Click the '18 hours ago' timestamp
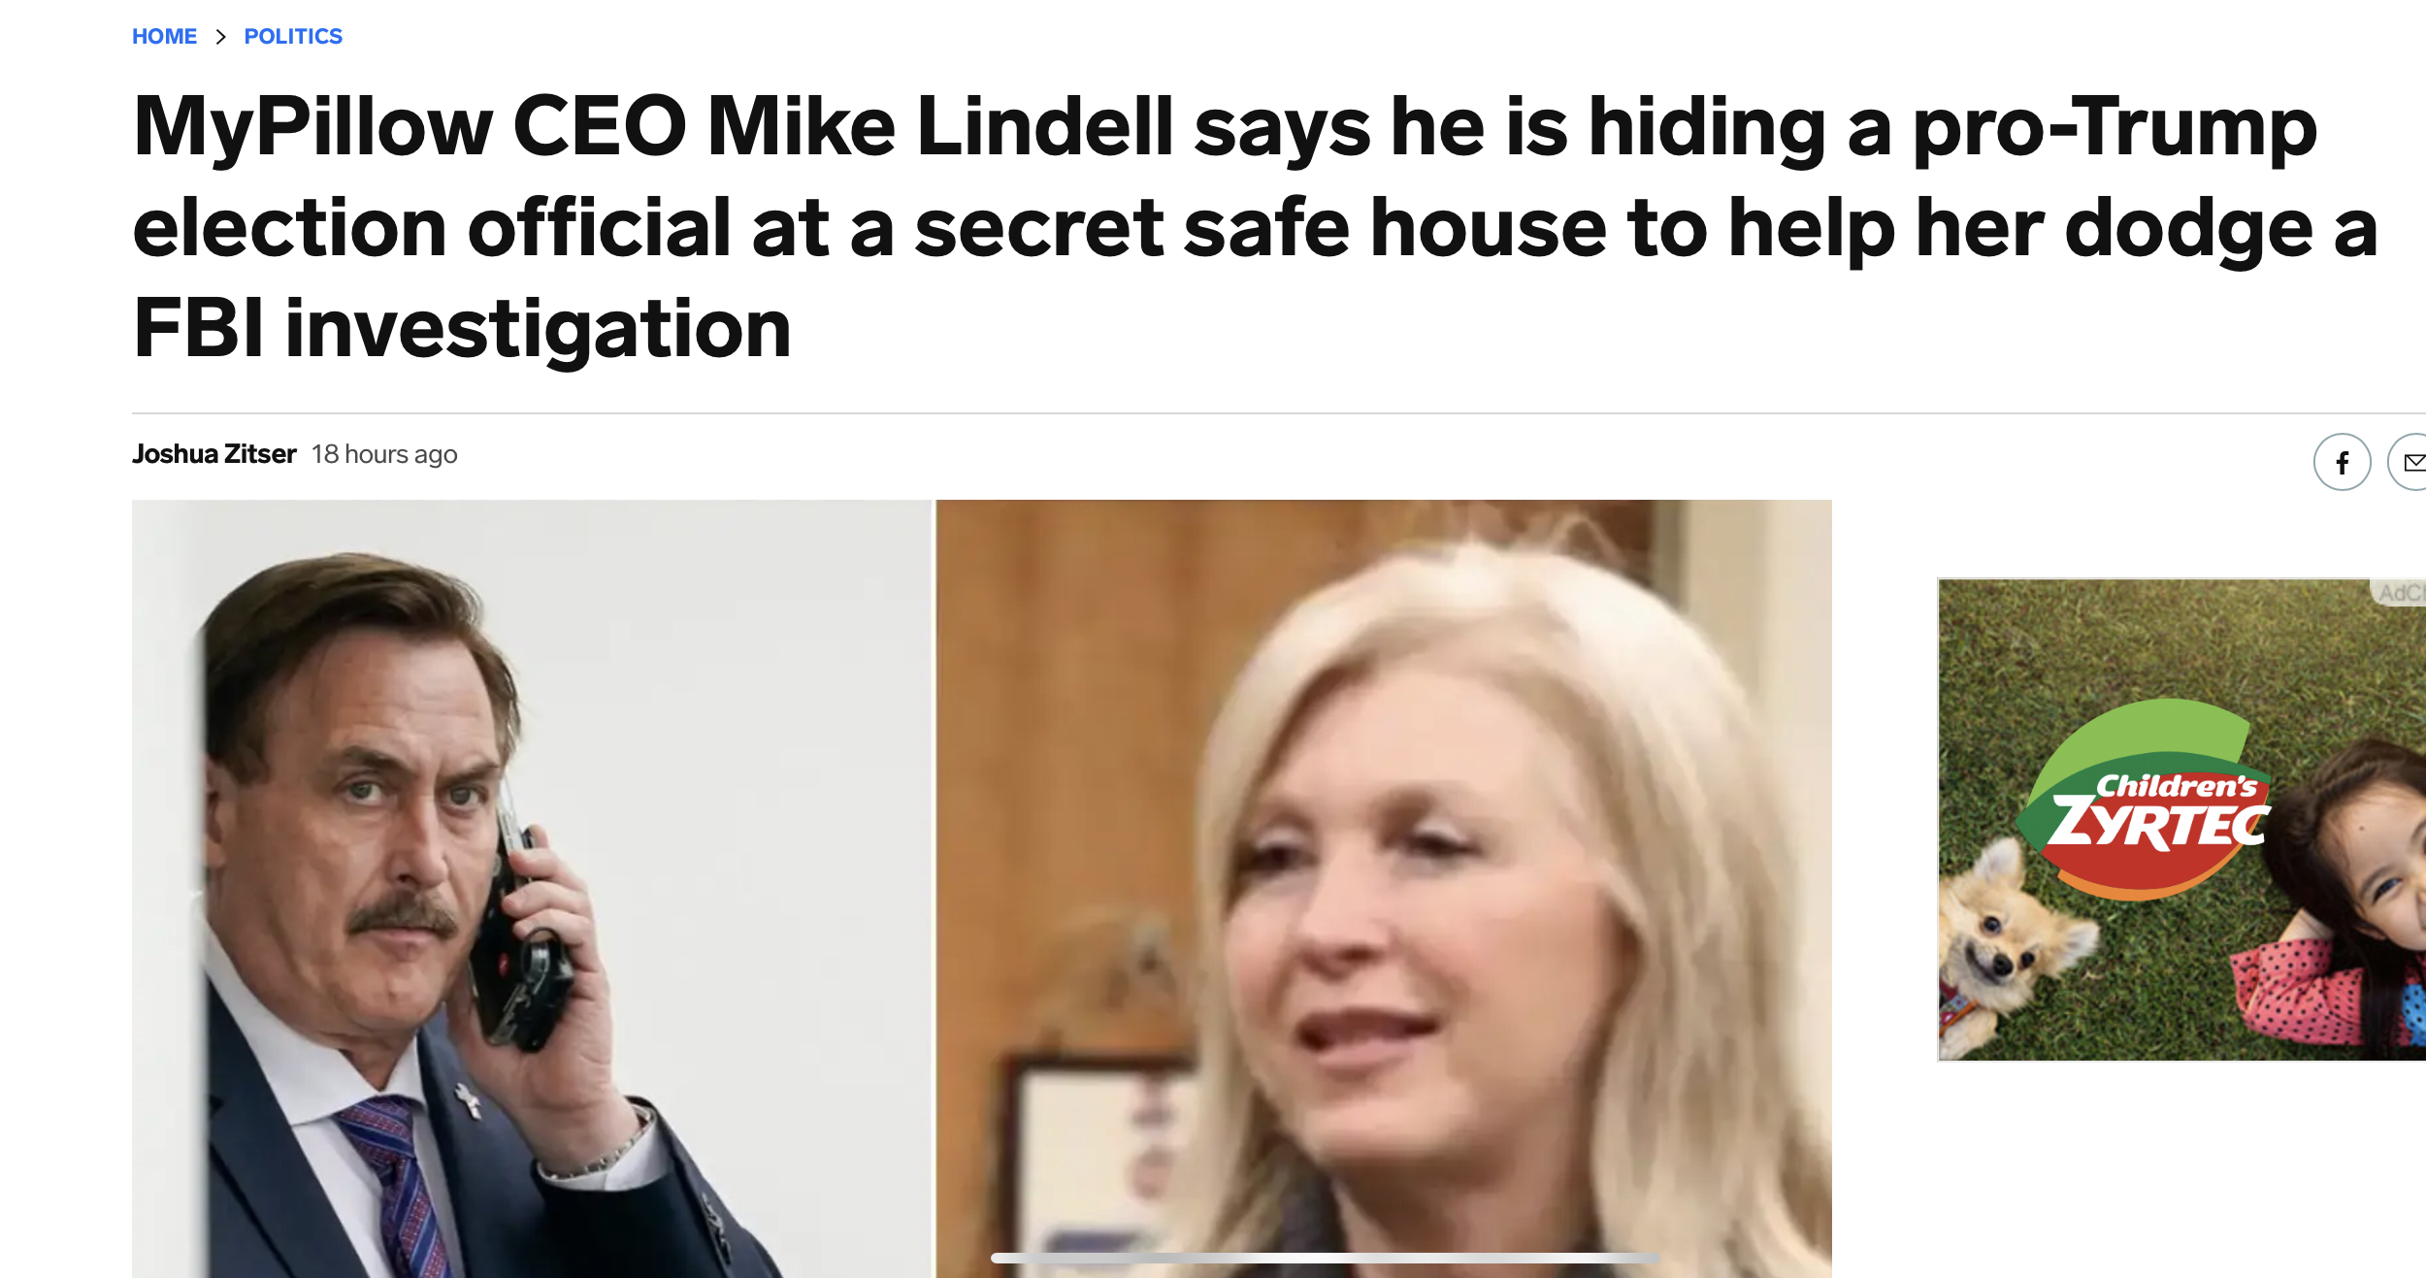This screenshot has width=2426, height=1278. 384,454
